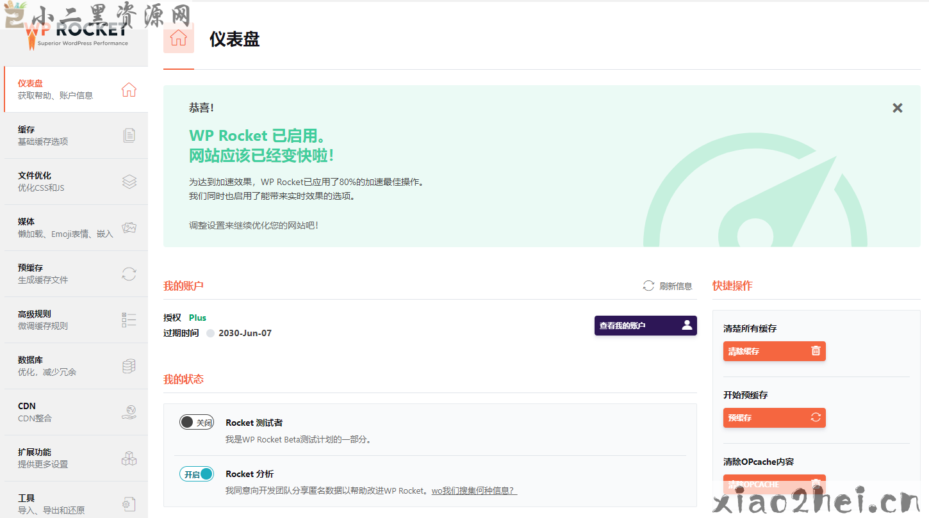Open 扩展功能 section

[x=76, y=458]
